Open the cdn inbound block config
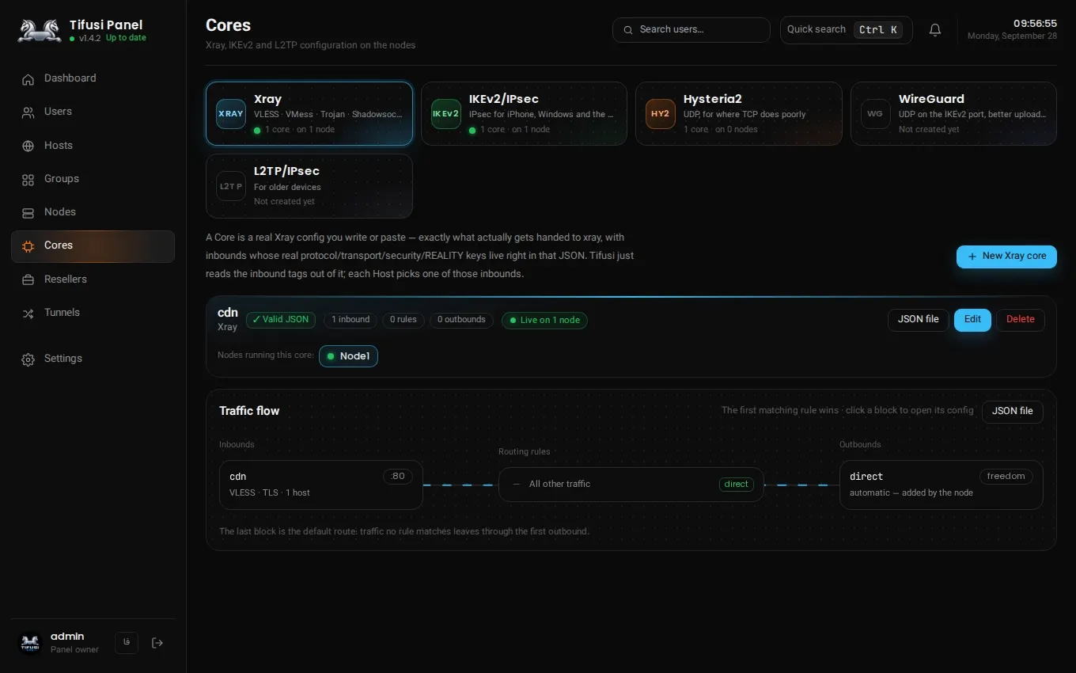Image resolution: width=1076 pixels, height=673 pixels. (x=321, y=485)
